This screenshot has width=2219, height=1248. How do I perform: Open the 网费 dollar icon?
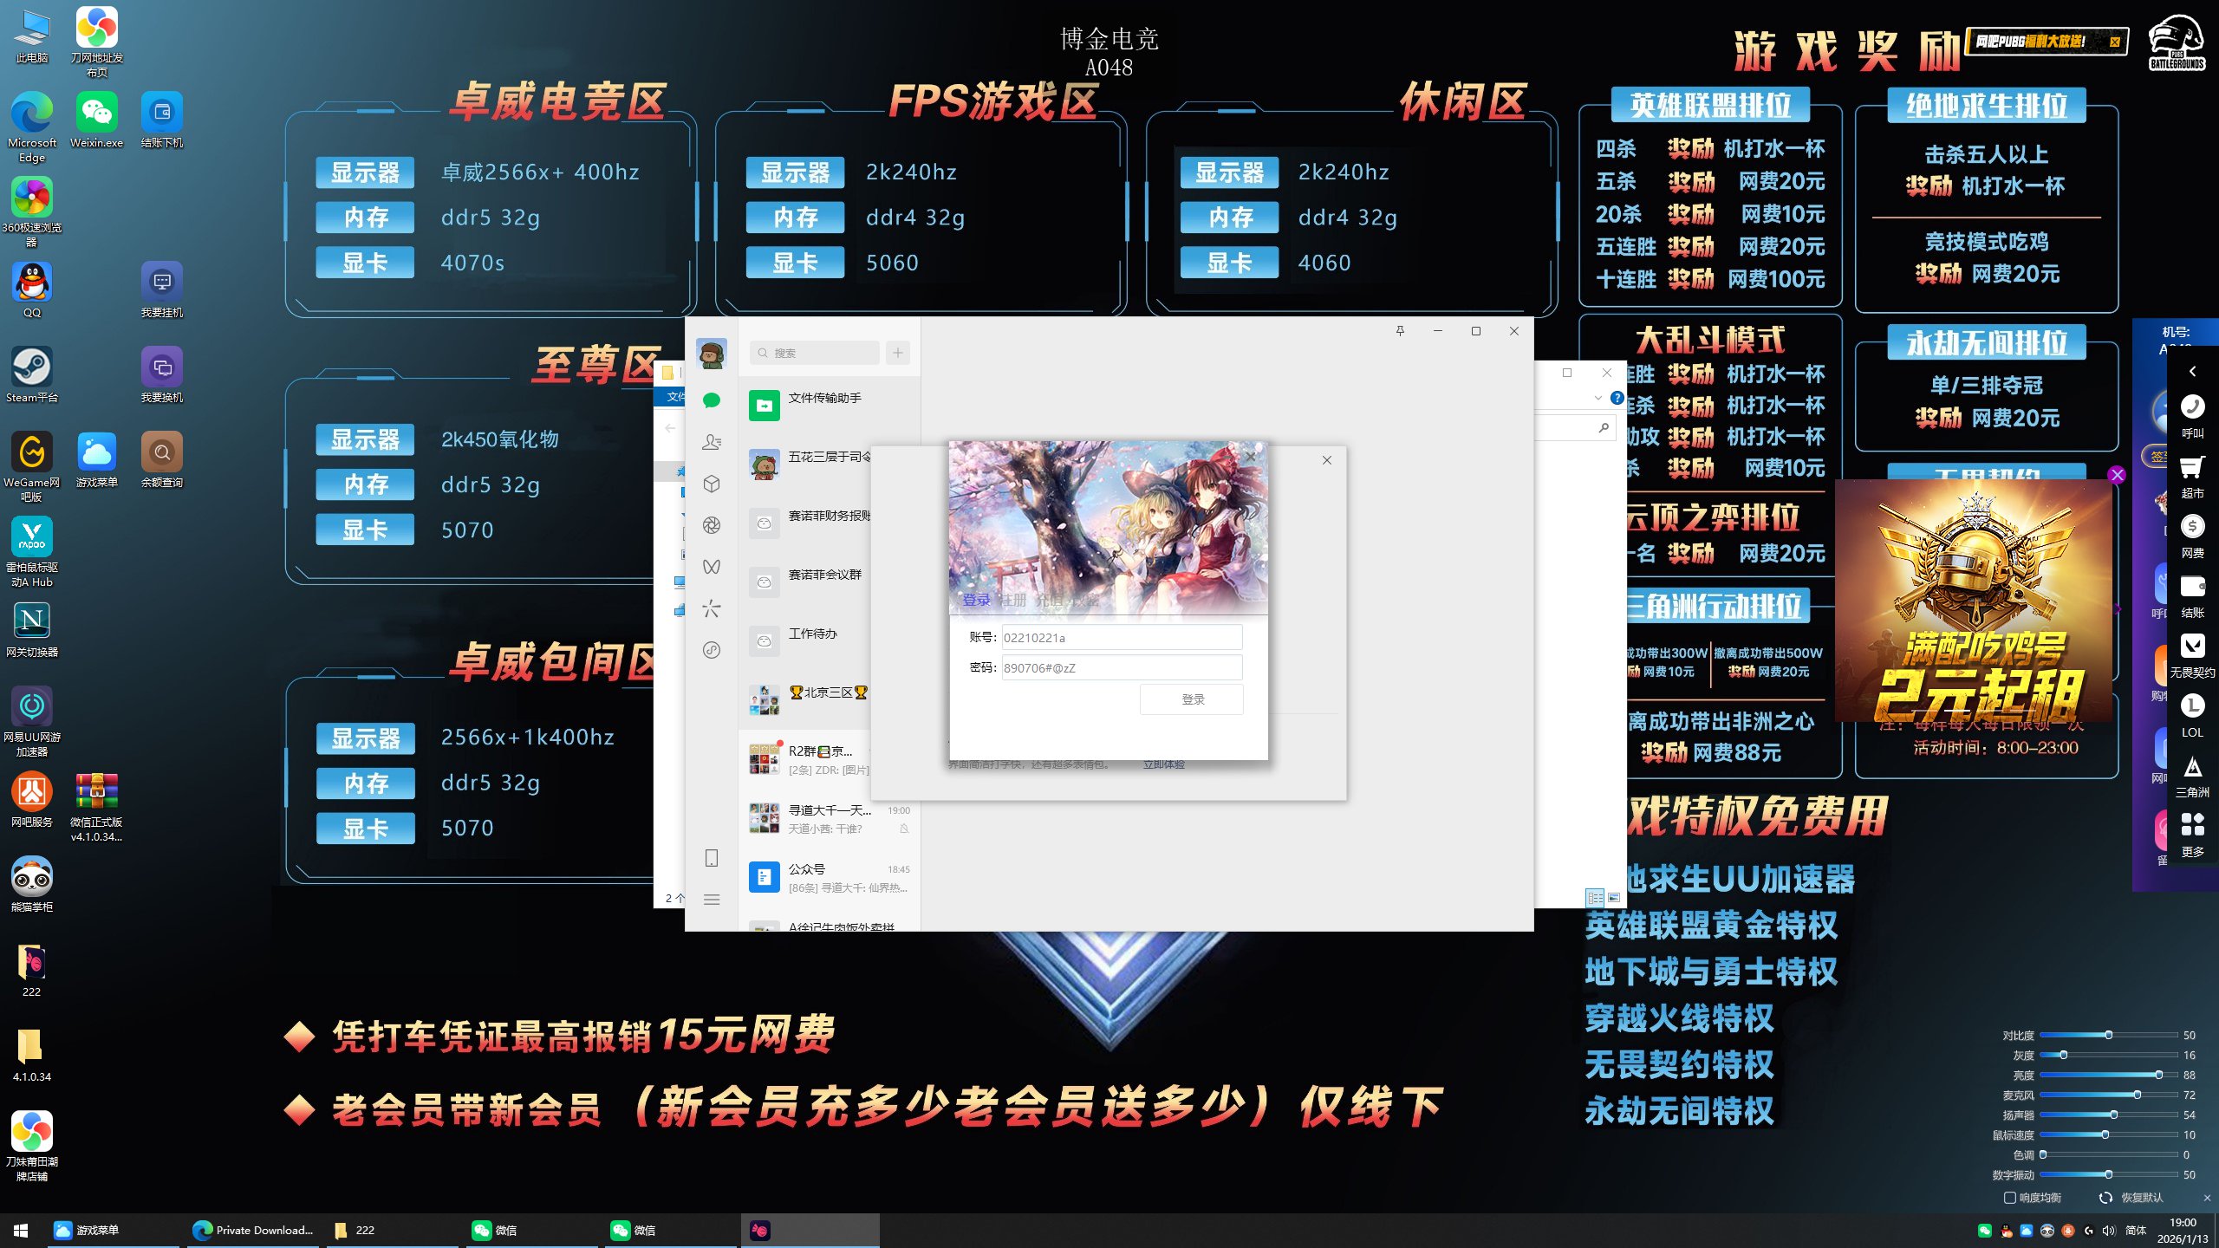pos(2192,527)
